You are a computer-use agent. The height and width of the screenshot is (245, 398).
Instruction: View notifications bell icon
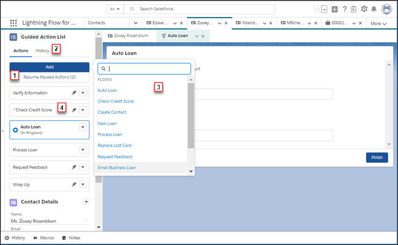[x=374, y=9]
